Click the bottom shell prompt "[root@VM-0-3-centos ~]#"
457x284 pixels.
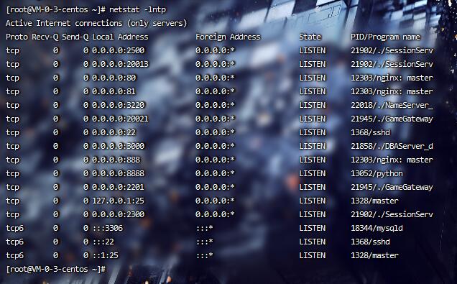tap(55, 269)
